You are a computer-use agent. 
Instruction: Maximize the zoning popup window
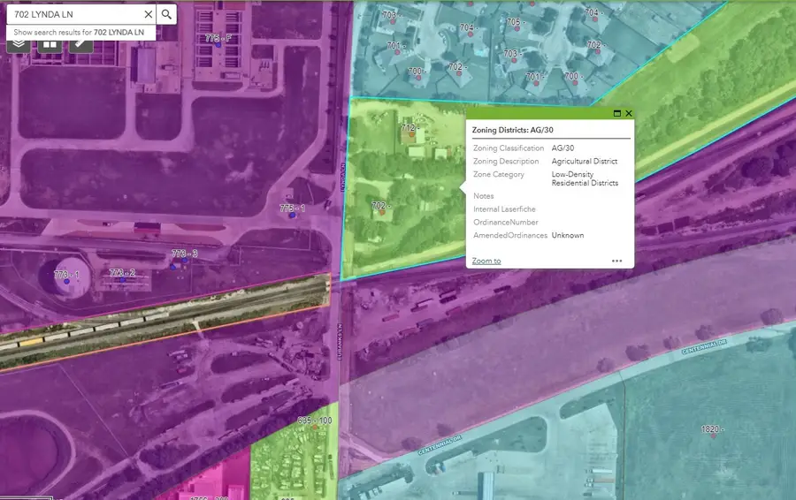tap(616, 113)
